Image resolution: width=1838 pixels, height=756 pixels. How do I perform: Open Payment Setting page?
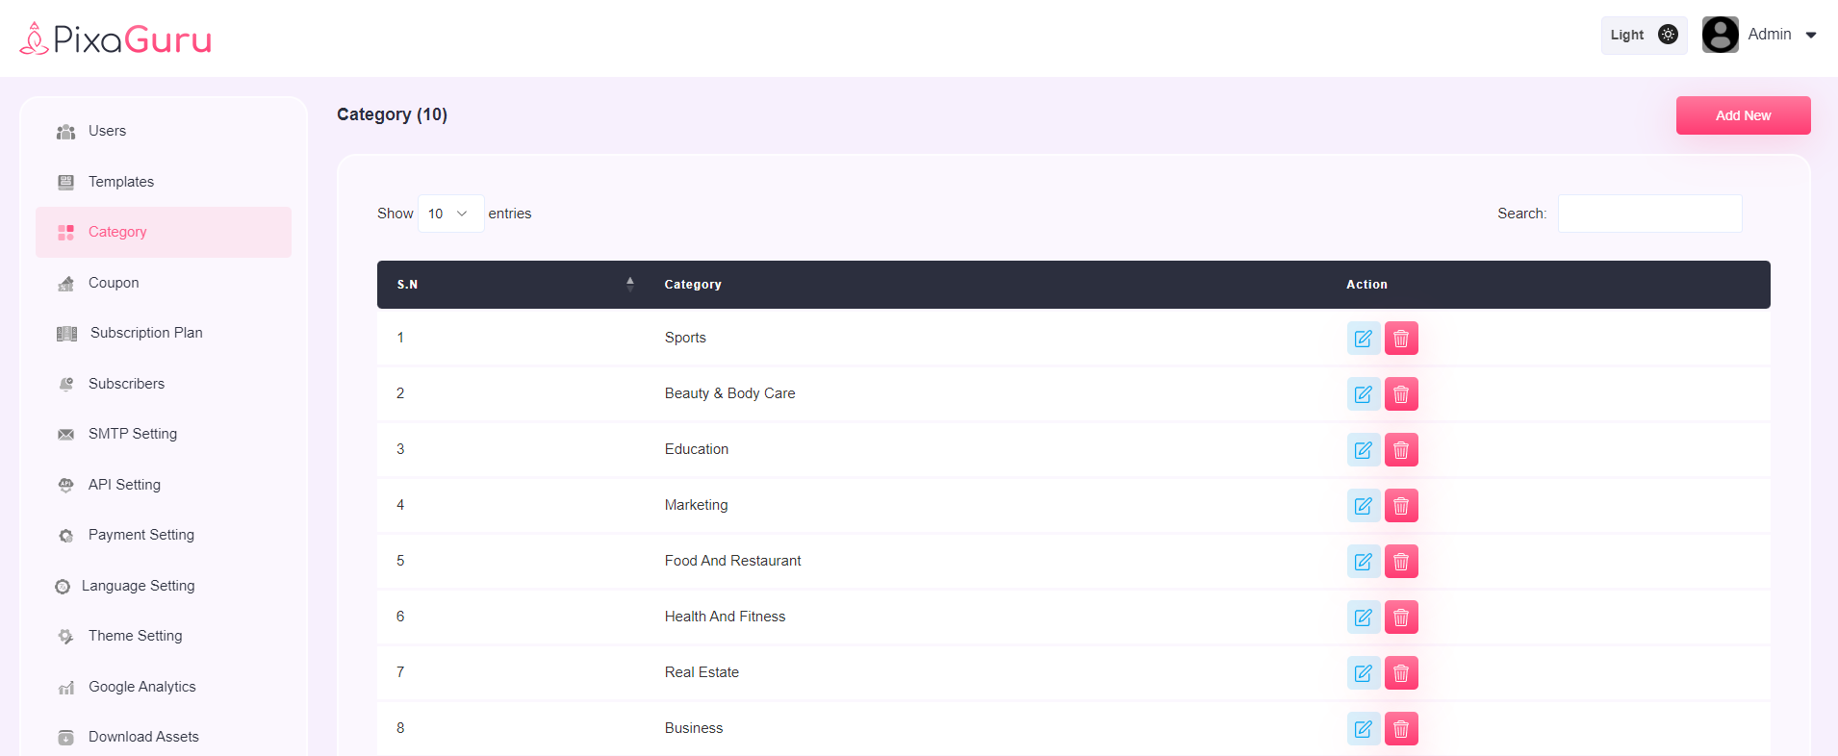(x=164, y=535)
